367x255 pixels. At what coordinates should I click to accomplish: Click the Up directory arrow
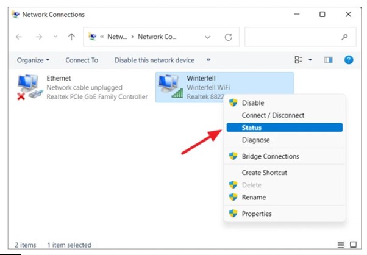(71, 37)
